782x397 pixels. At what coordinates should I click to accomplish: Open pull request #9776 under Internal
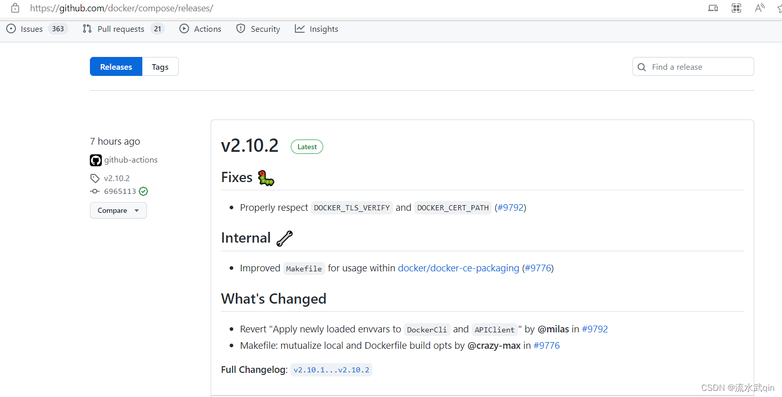[538, 268]
